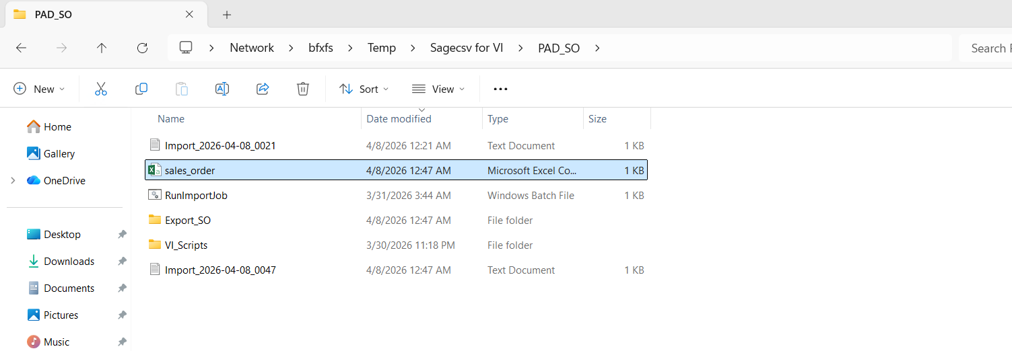
Task: Expand chevron after bfxfs in address bar
Action: 349,48
